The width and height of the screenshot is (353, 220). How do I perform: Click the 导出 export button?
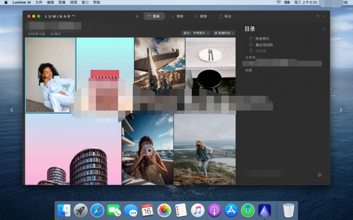pos(225,16)
